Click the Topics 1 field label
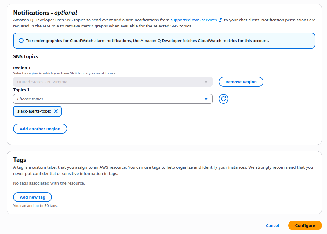The image size is (327, 234). click(21, 90)
